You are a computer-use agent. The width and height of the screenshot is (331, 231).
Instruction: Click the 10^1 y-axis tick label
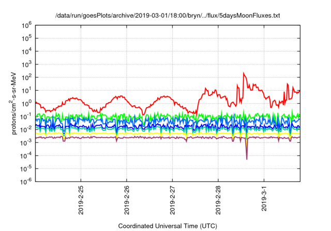coord(26,91)
